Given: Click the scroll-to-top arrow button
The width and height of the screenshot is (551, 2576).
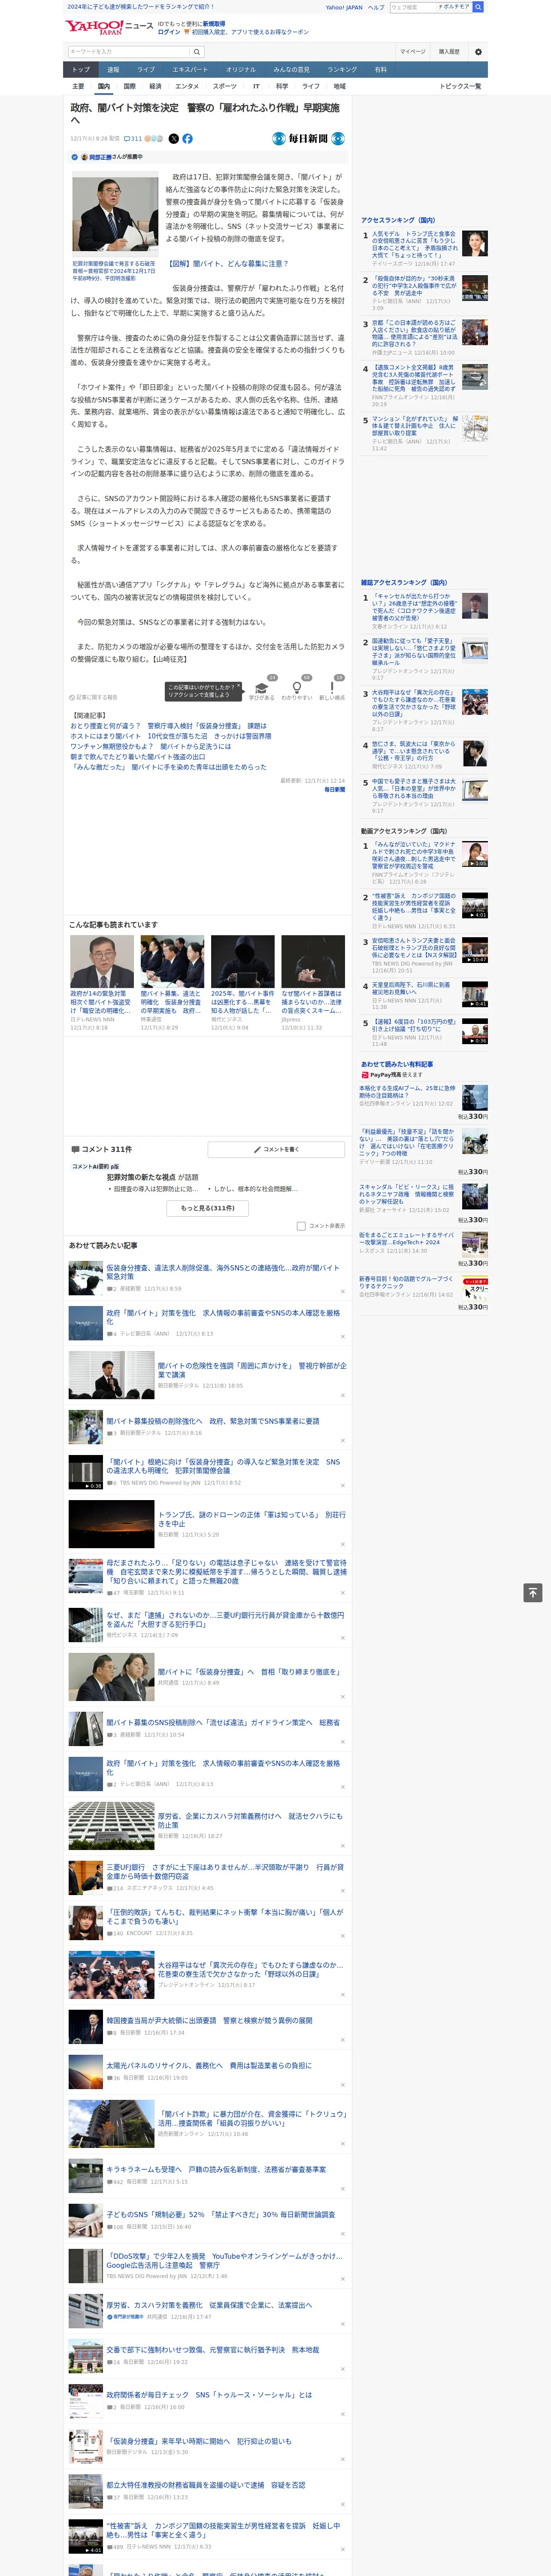Looking at the screenshot, I should [x=533, y=1593].
